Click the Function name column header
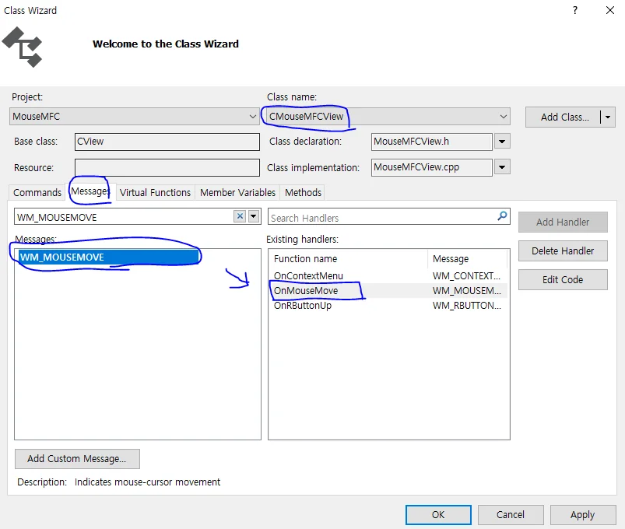This screenshot has height=529, width=625. click(x=349, y=259)
